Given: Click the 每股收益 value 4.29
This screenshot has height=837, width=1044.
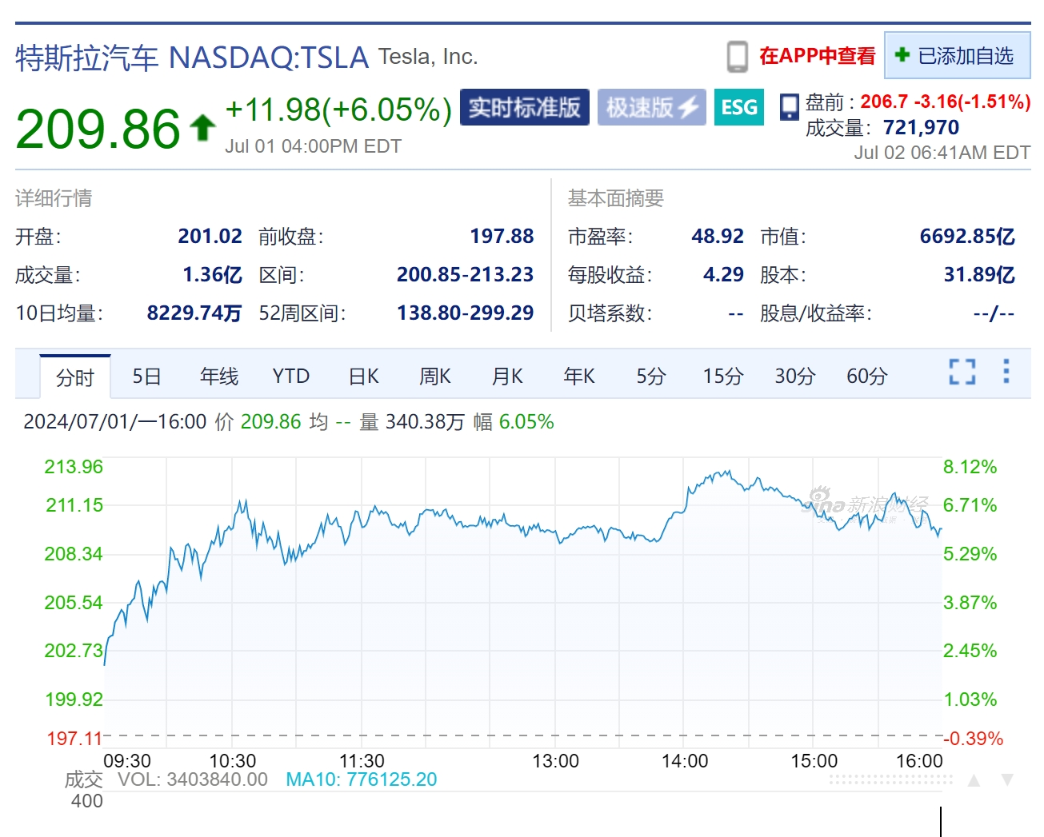Looking at the screenshot, I should click(x=723, y=275).
